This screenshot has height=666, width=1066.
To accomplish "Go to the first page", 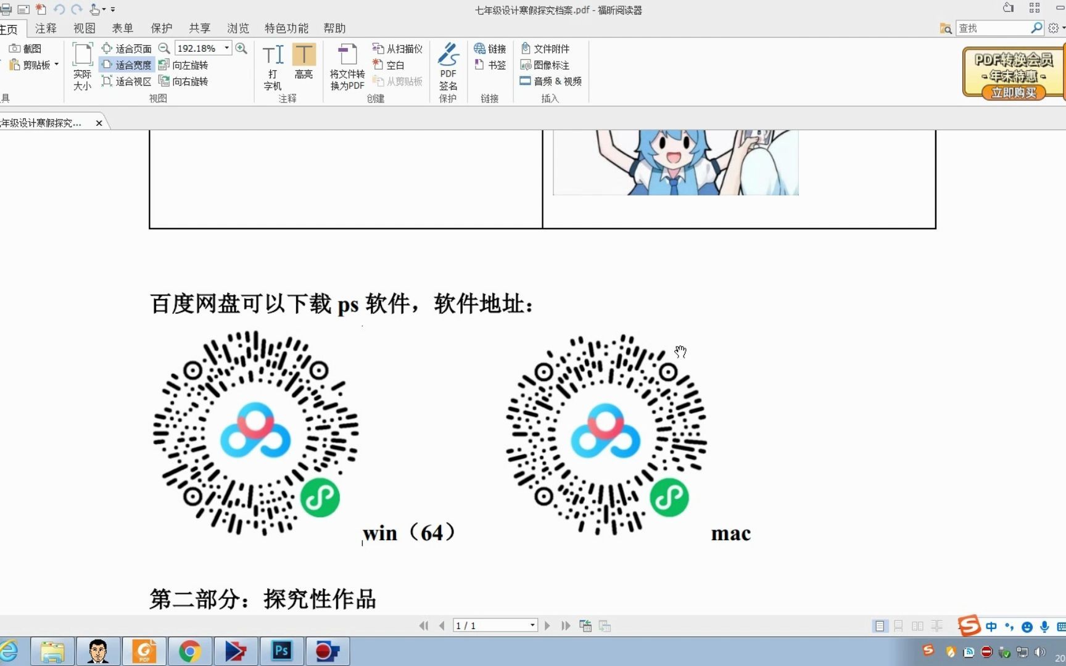I will (423, 626).
